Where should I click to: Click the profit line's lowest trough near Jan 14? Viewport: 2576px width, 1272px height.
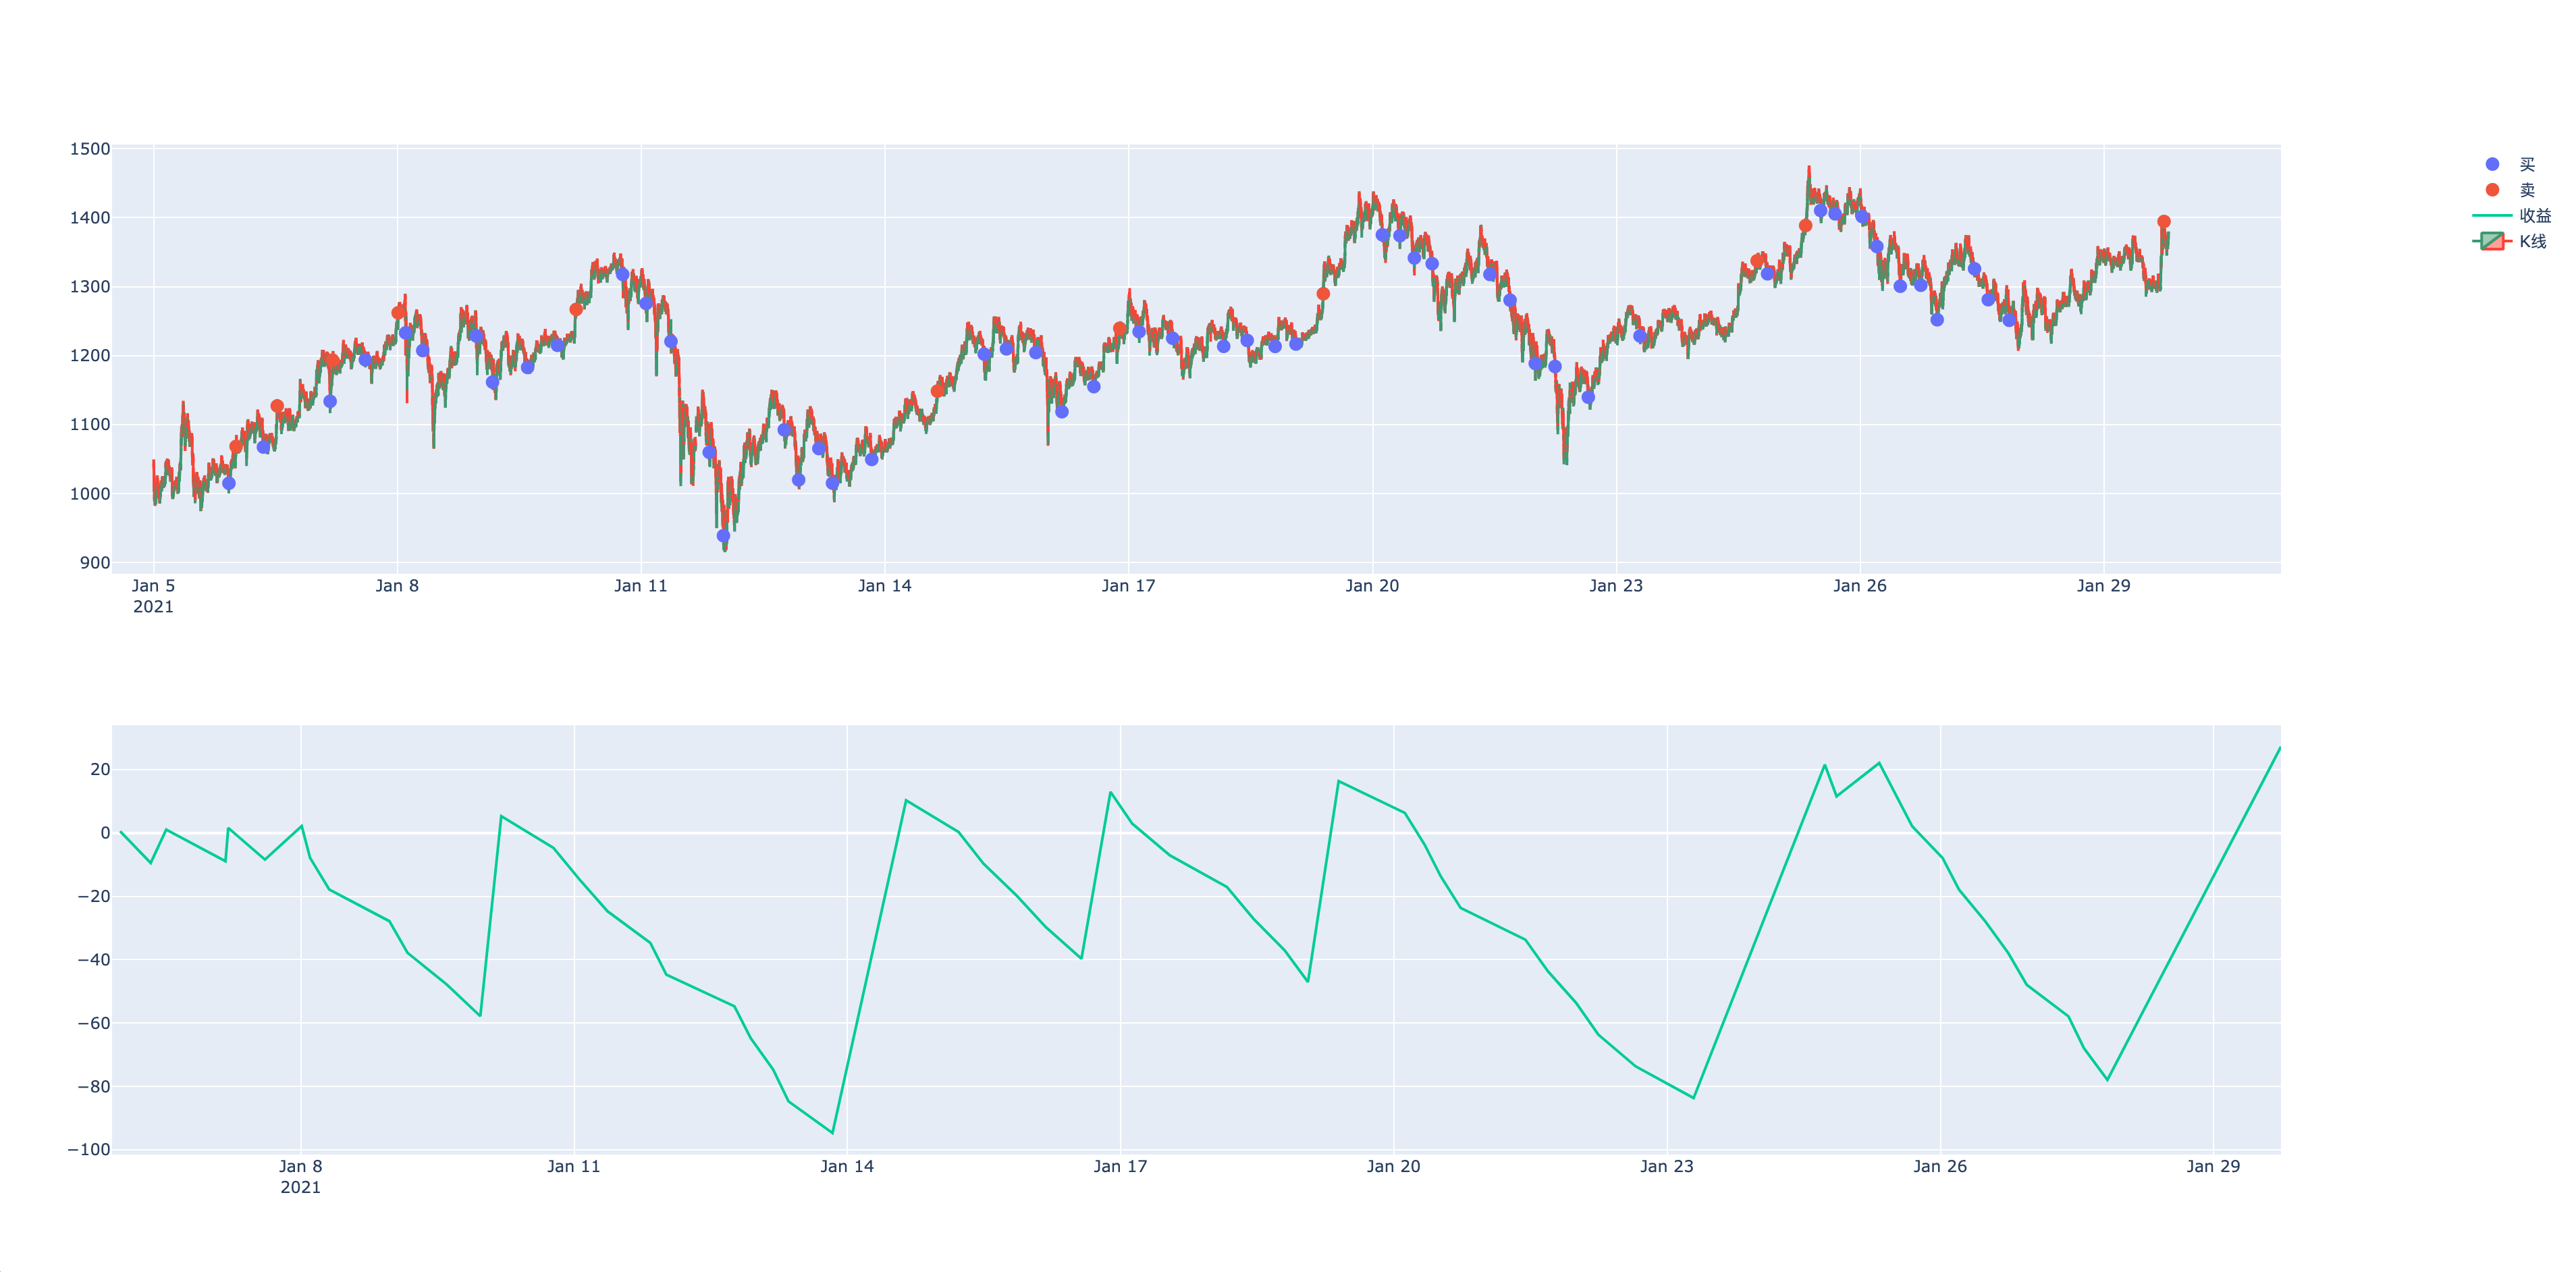832,1132
